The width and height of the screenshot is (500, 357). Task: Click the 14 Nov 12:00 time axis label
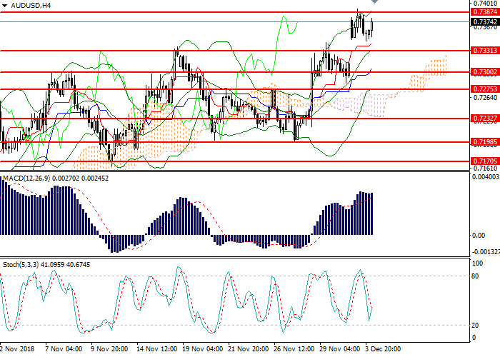click(x=156, y=350)
